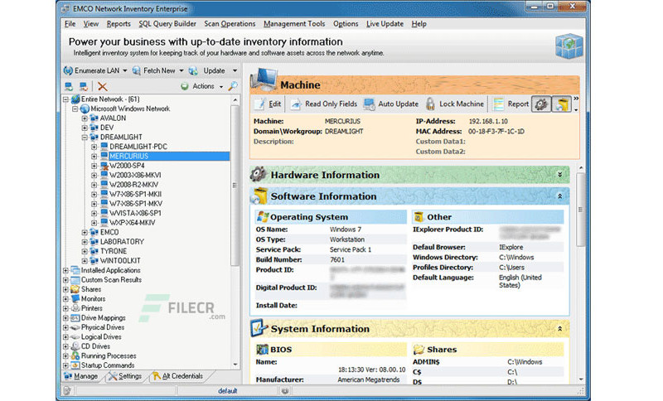Viewport: 663px width, 401px height.
Task: Open the Update dropdown arrow
Action: [235, 71]
